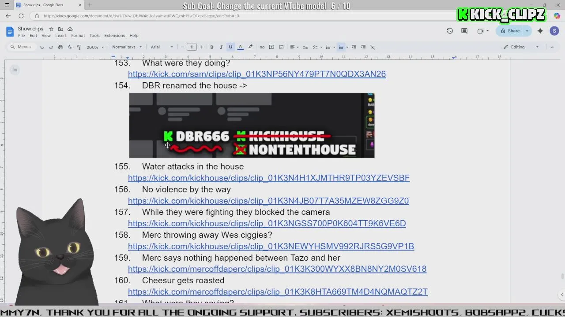
Task: Star the Show clips document
Action: 51,29
